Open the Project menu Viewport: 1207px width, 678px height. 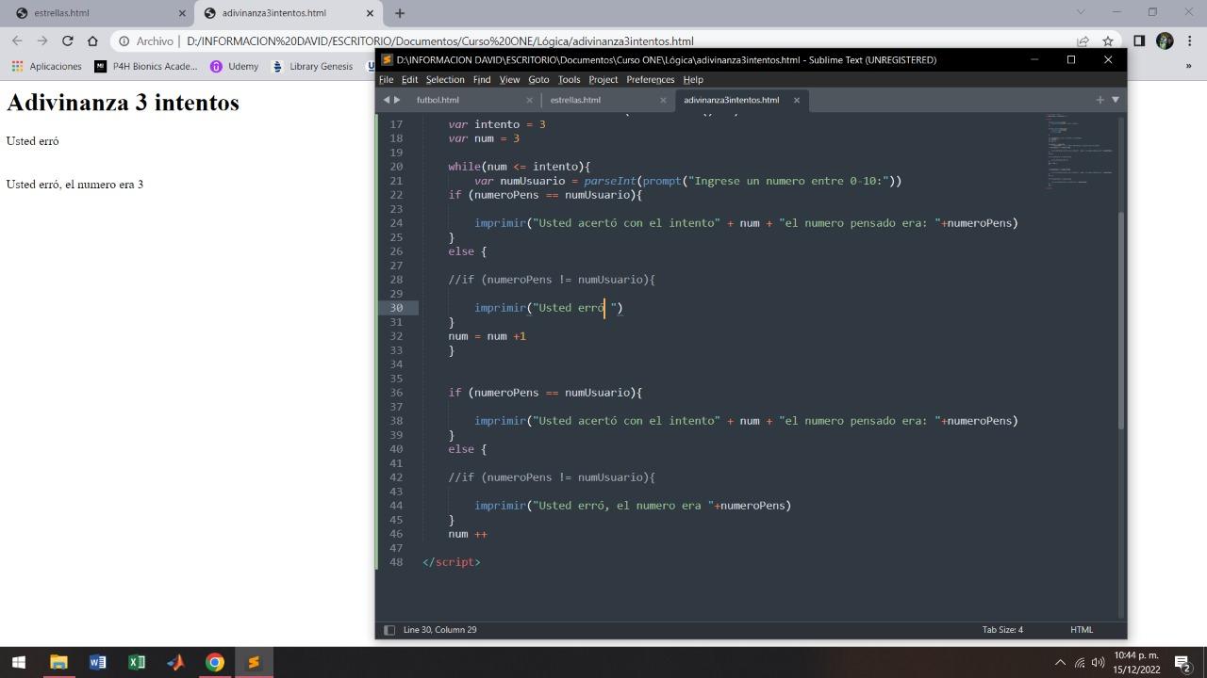(603, 79)
